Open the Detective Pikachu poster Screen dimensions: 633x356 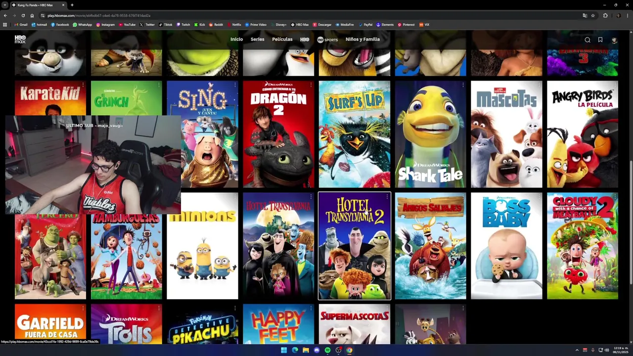point(202,324)
